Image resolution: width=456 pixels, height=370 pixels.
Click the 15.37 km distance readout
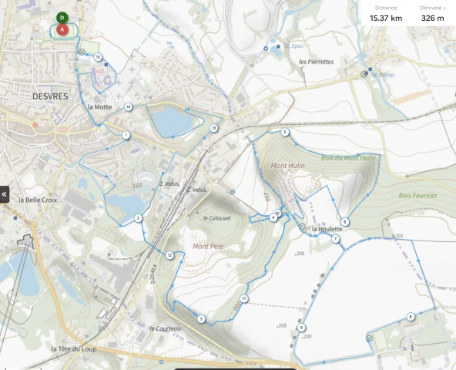(386, 18)
